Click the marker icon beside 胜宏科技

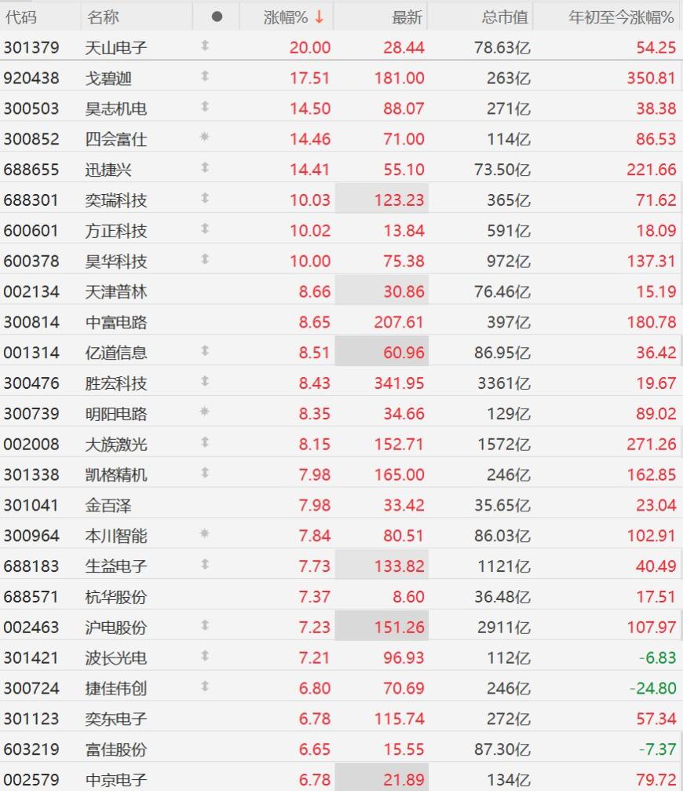click(205, 382)
